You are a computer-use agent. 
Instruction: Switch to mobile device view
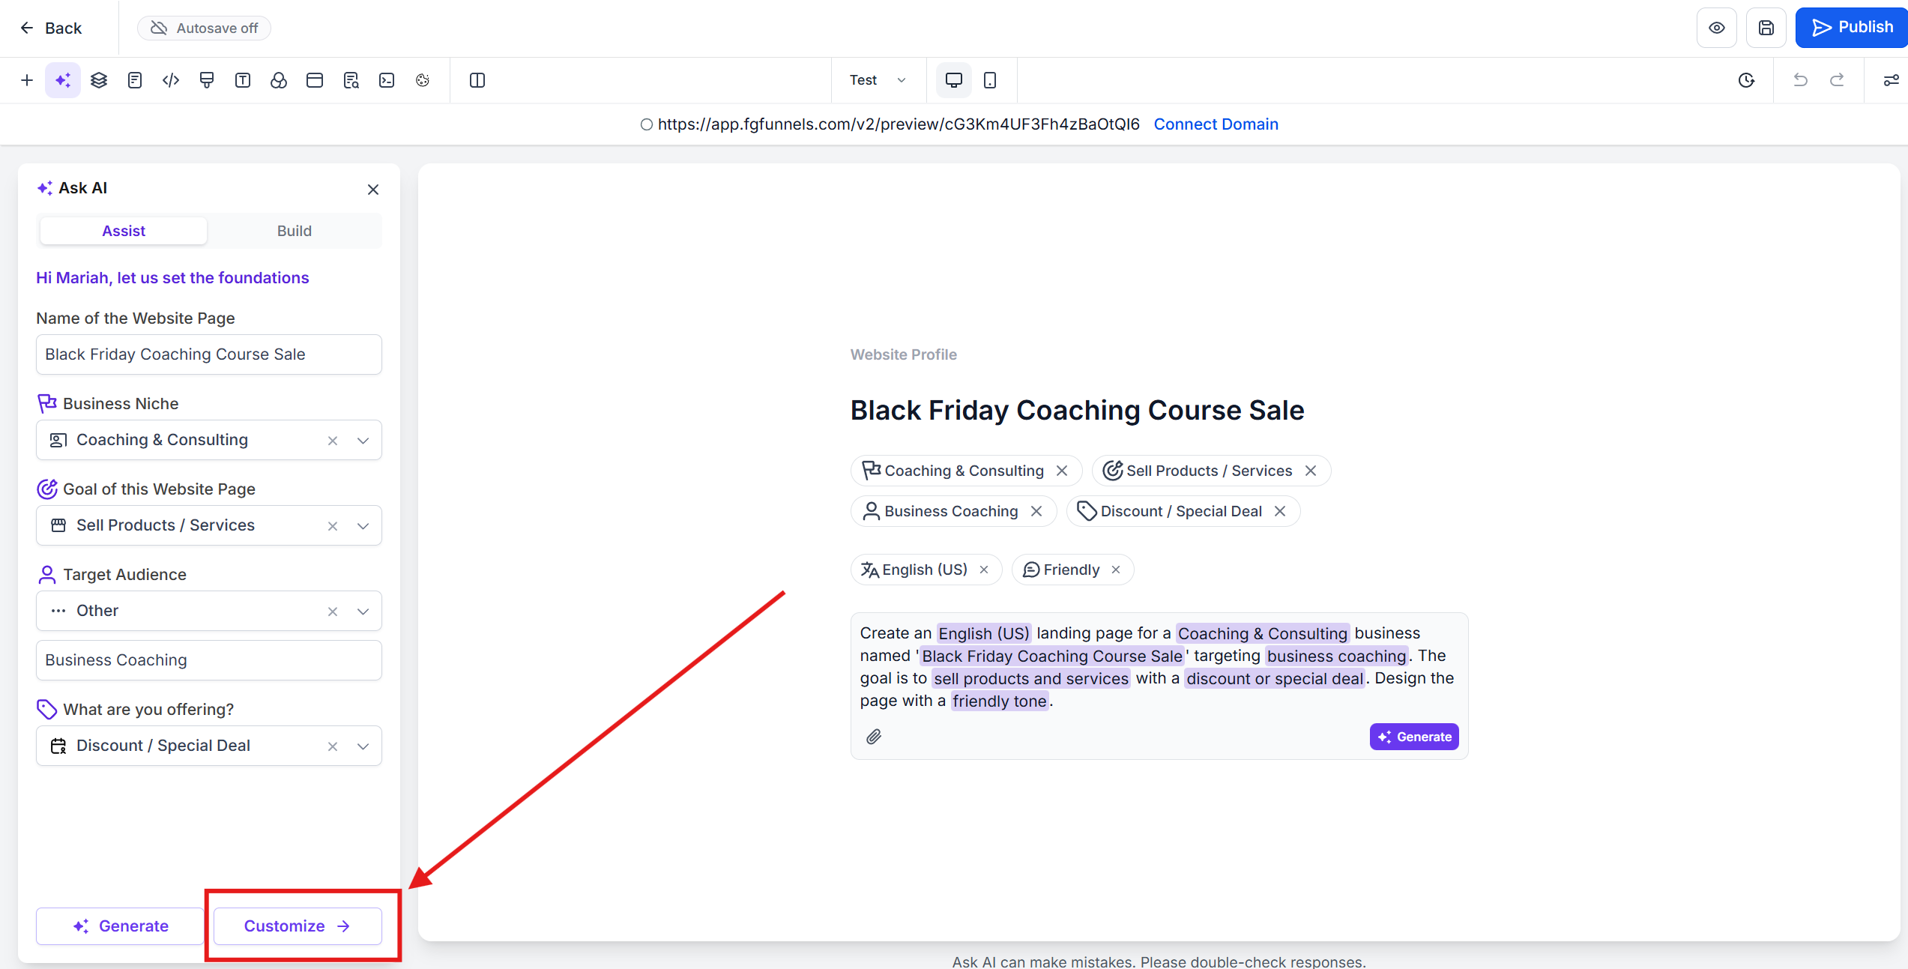pyautogui.click(x=990, y=80)
